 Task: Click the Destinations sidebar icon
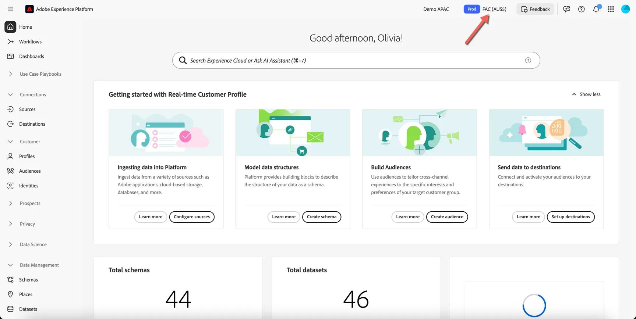click(10, 124)
